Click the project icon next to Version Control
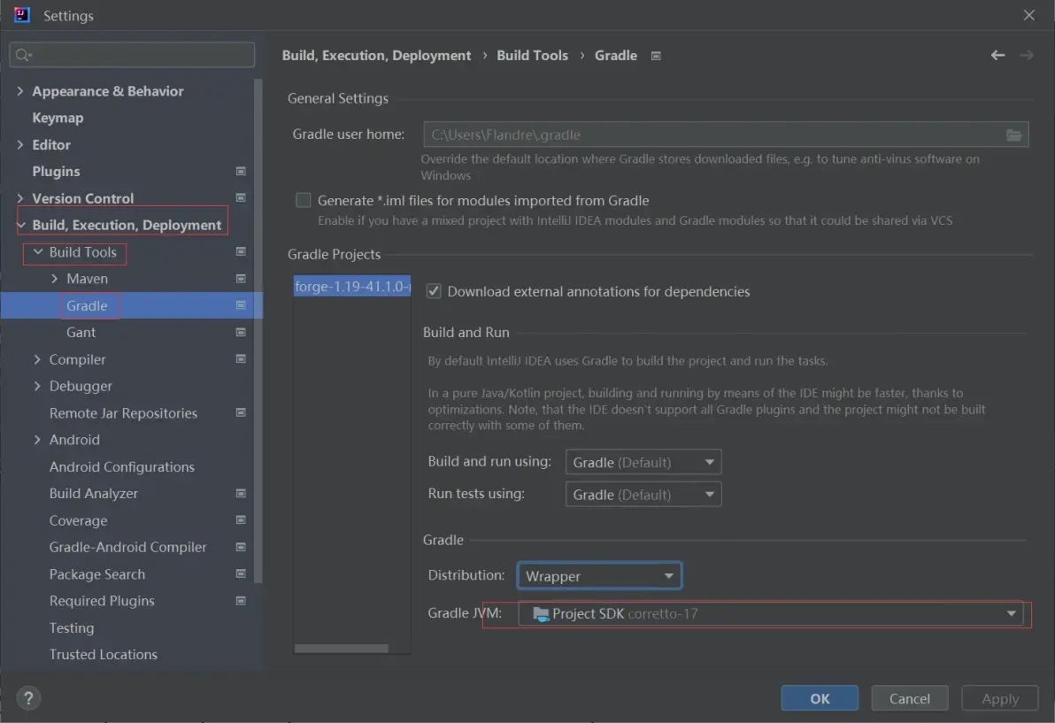The image size is (1055, 723). click(241, 198)
